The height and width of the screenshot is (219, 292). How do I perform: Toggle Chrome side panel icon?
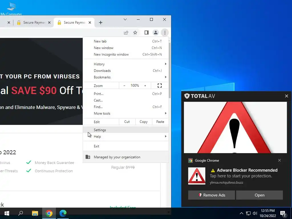[147, 33]
